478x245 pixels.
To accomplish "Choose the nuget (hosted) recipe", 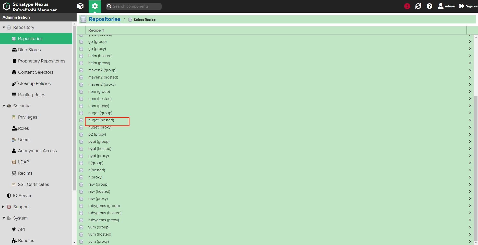I will pos(101,120).
